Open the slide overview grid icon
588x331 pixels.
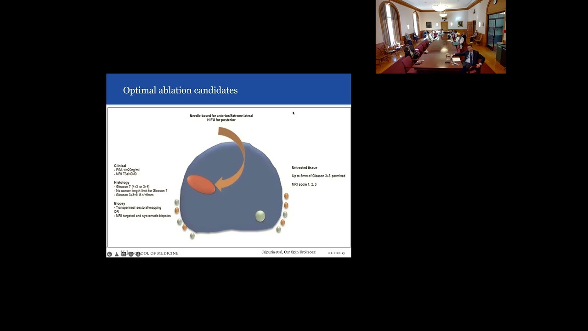point(124,253)
